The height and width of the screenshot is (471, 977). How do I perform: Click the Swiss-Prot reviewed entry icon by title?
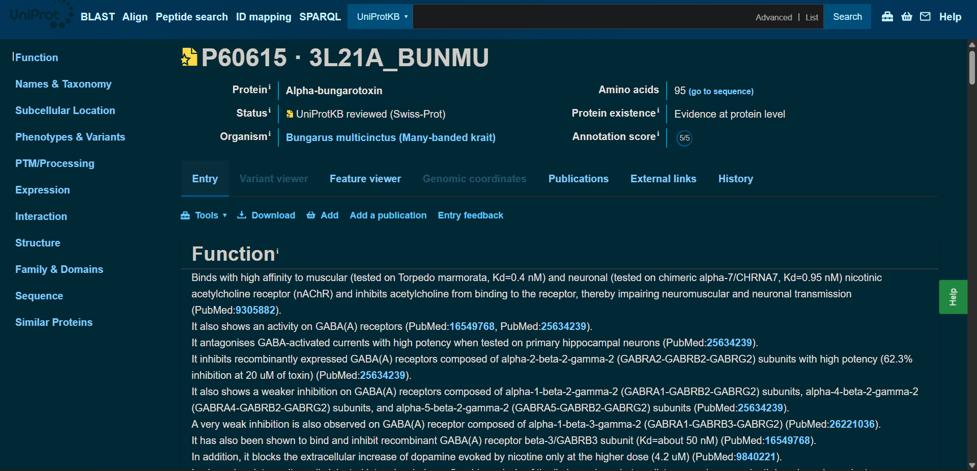(x=189, y=58)
